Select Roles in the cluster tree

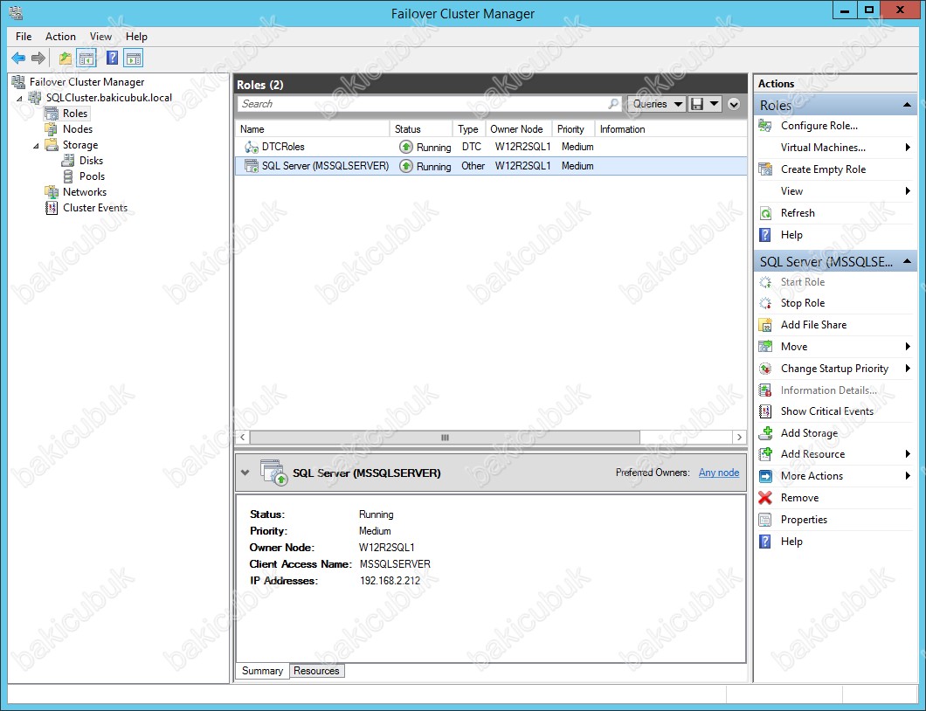coord(75,114)
